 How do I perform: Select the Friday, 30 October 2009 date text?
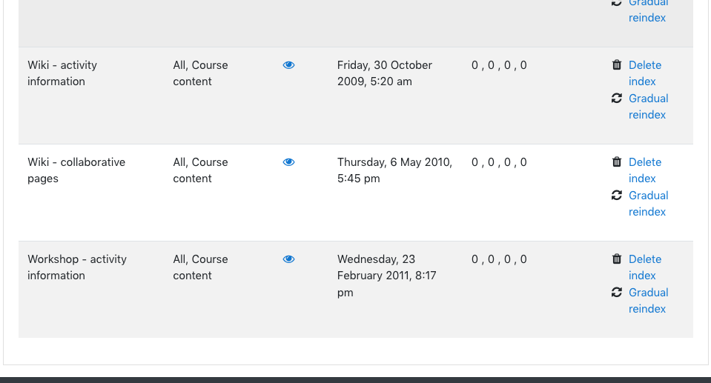tap(385, 73)
